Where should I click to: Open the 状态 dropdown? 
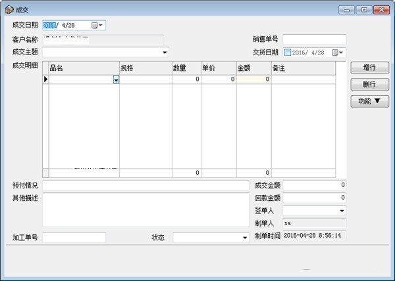[245, 238]
